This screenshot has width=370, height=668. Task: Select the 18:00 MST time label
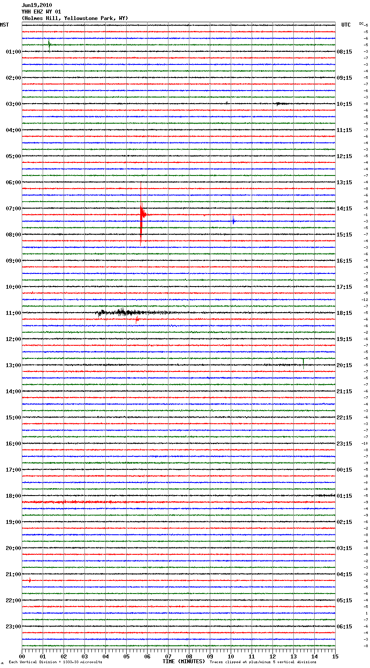13,496
